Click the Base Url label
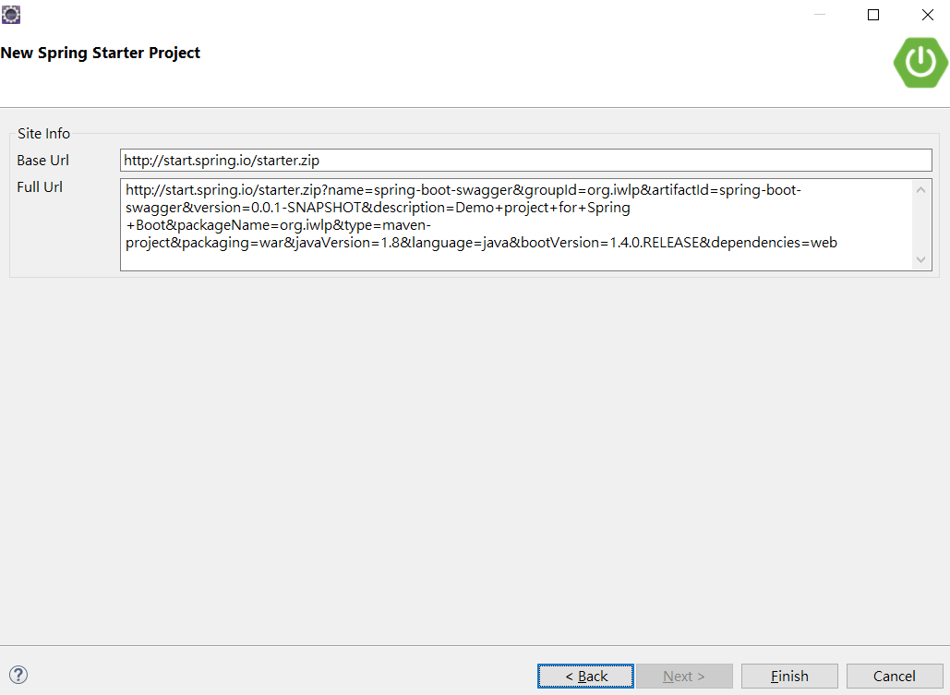The height and width of the screenshot is (695, 950). pos(42,160)
